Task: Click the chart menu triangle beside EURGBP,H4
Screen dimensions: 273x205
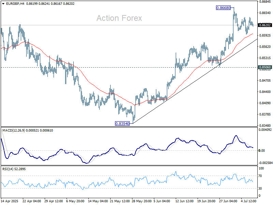Action: [3, 4]
